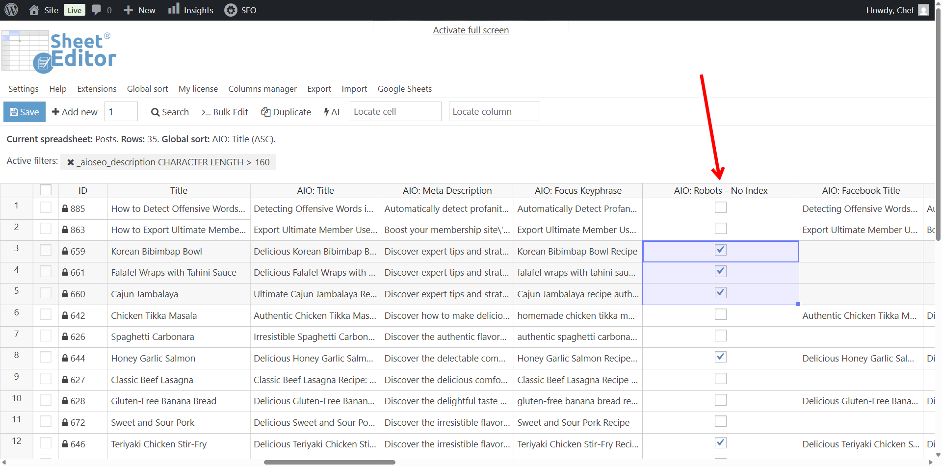Screen dimensions: 942x466
Task: Click lock icon for post 646
Action: (65, 444)
